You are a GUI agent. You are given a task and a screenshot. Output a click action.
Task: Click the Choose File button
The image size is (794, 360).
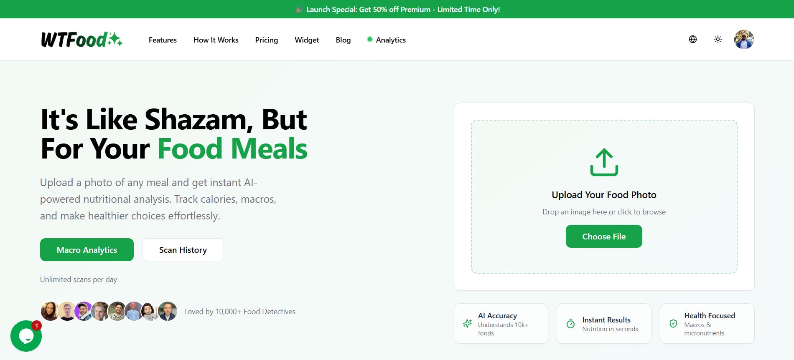(604, 236)
